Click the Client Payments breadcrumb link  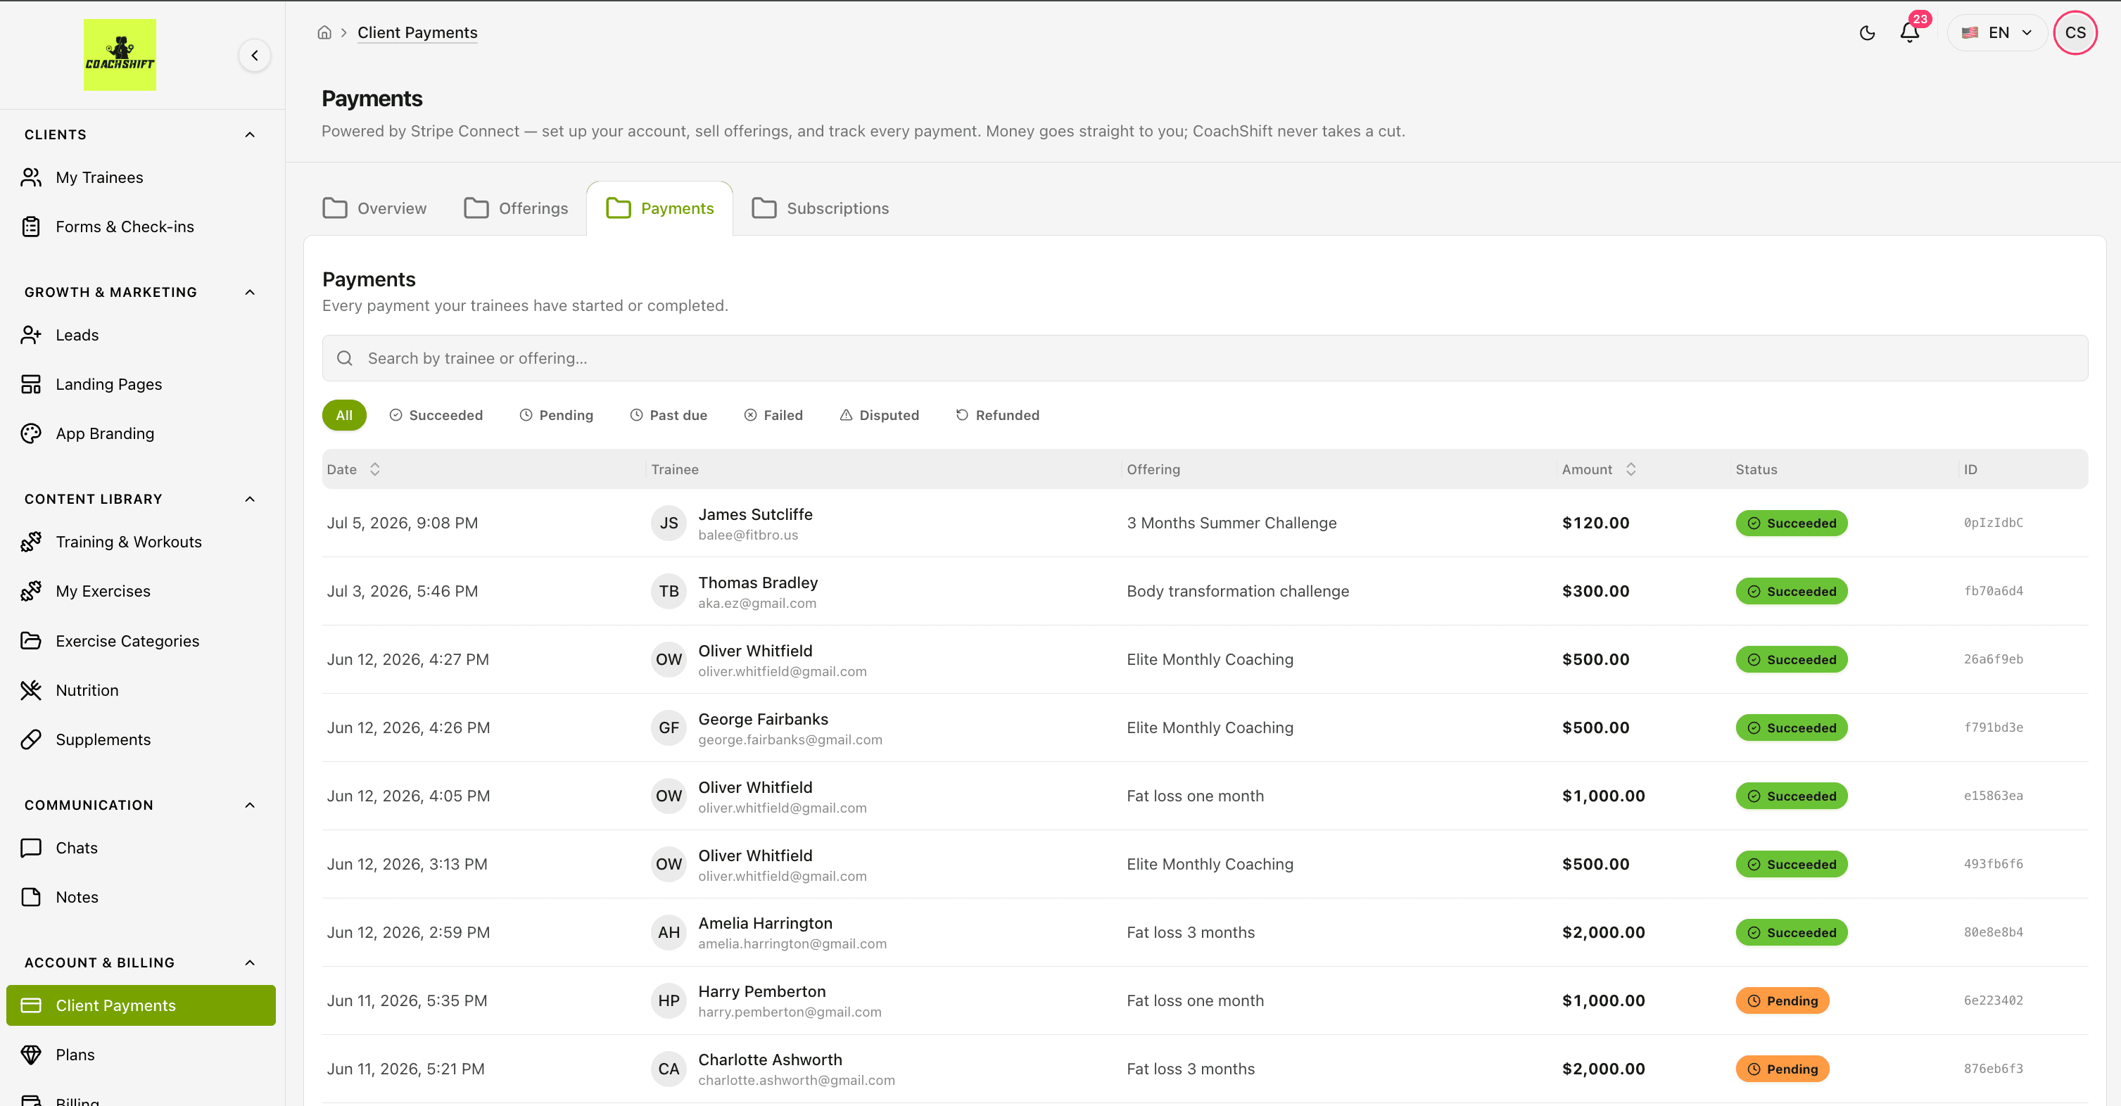pyautogui.click(x=417, y=33)
